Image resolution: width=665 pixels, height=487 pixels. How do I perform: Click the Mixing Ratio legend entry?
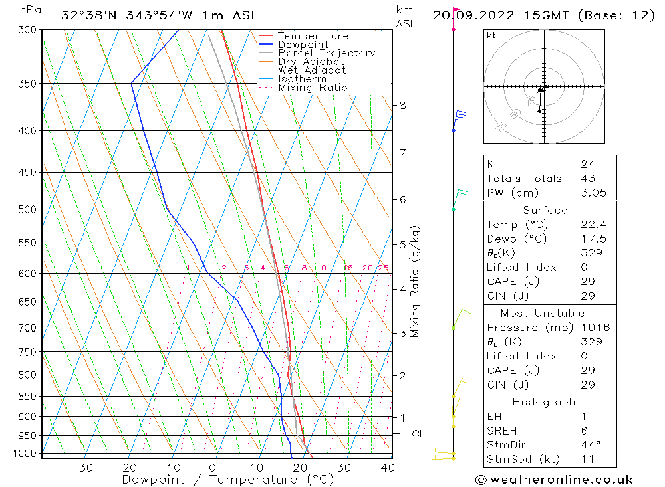(303, 87)
